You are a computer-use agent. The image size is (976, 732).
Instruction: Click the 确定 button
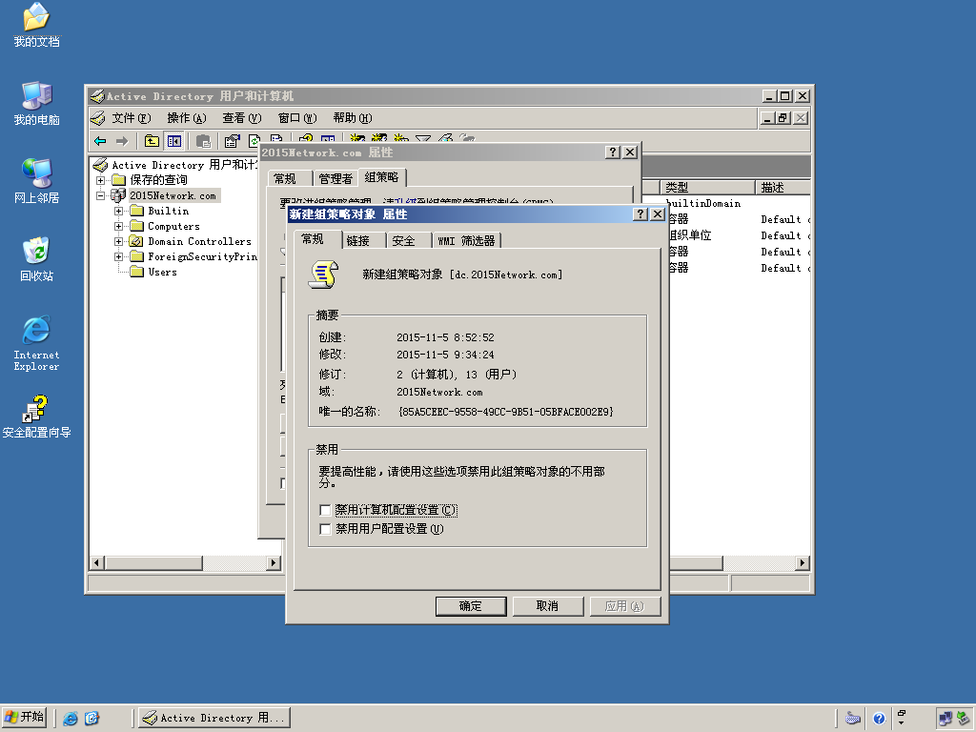471,606
